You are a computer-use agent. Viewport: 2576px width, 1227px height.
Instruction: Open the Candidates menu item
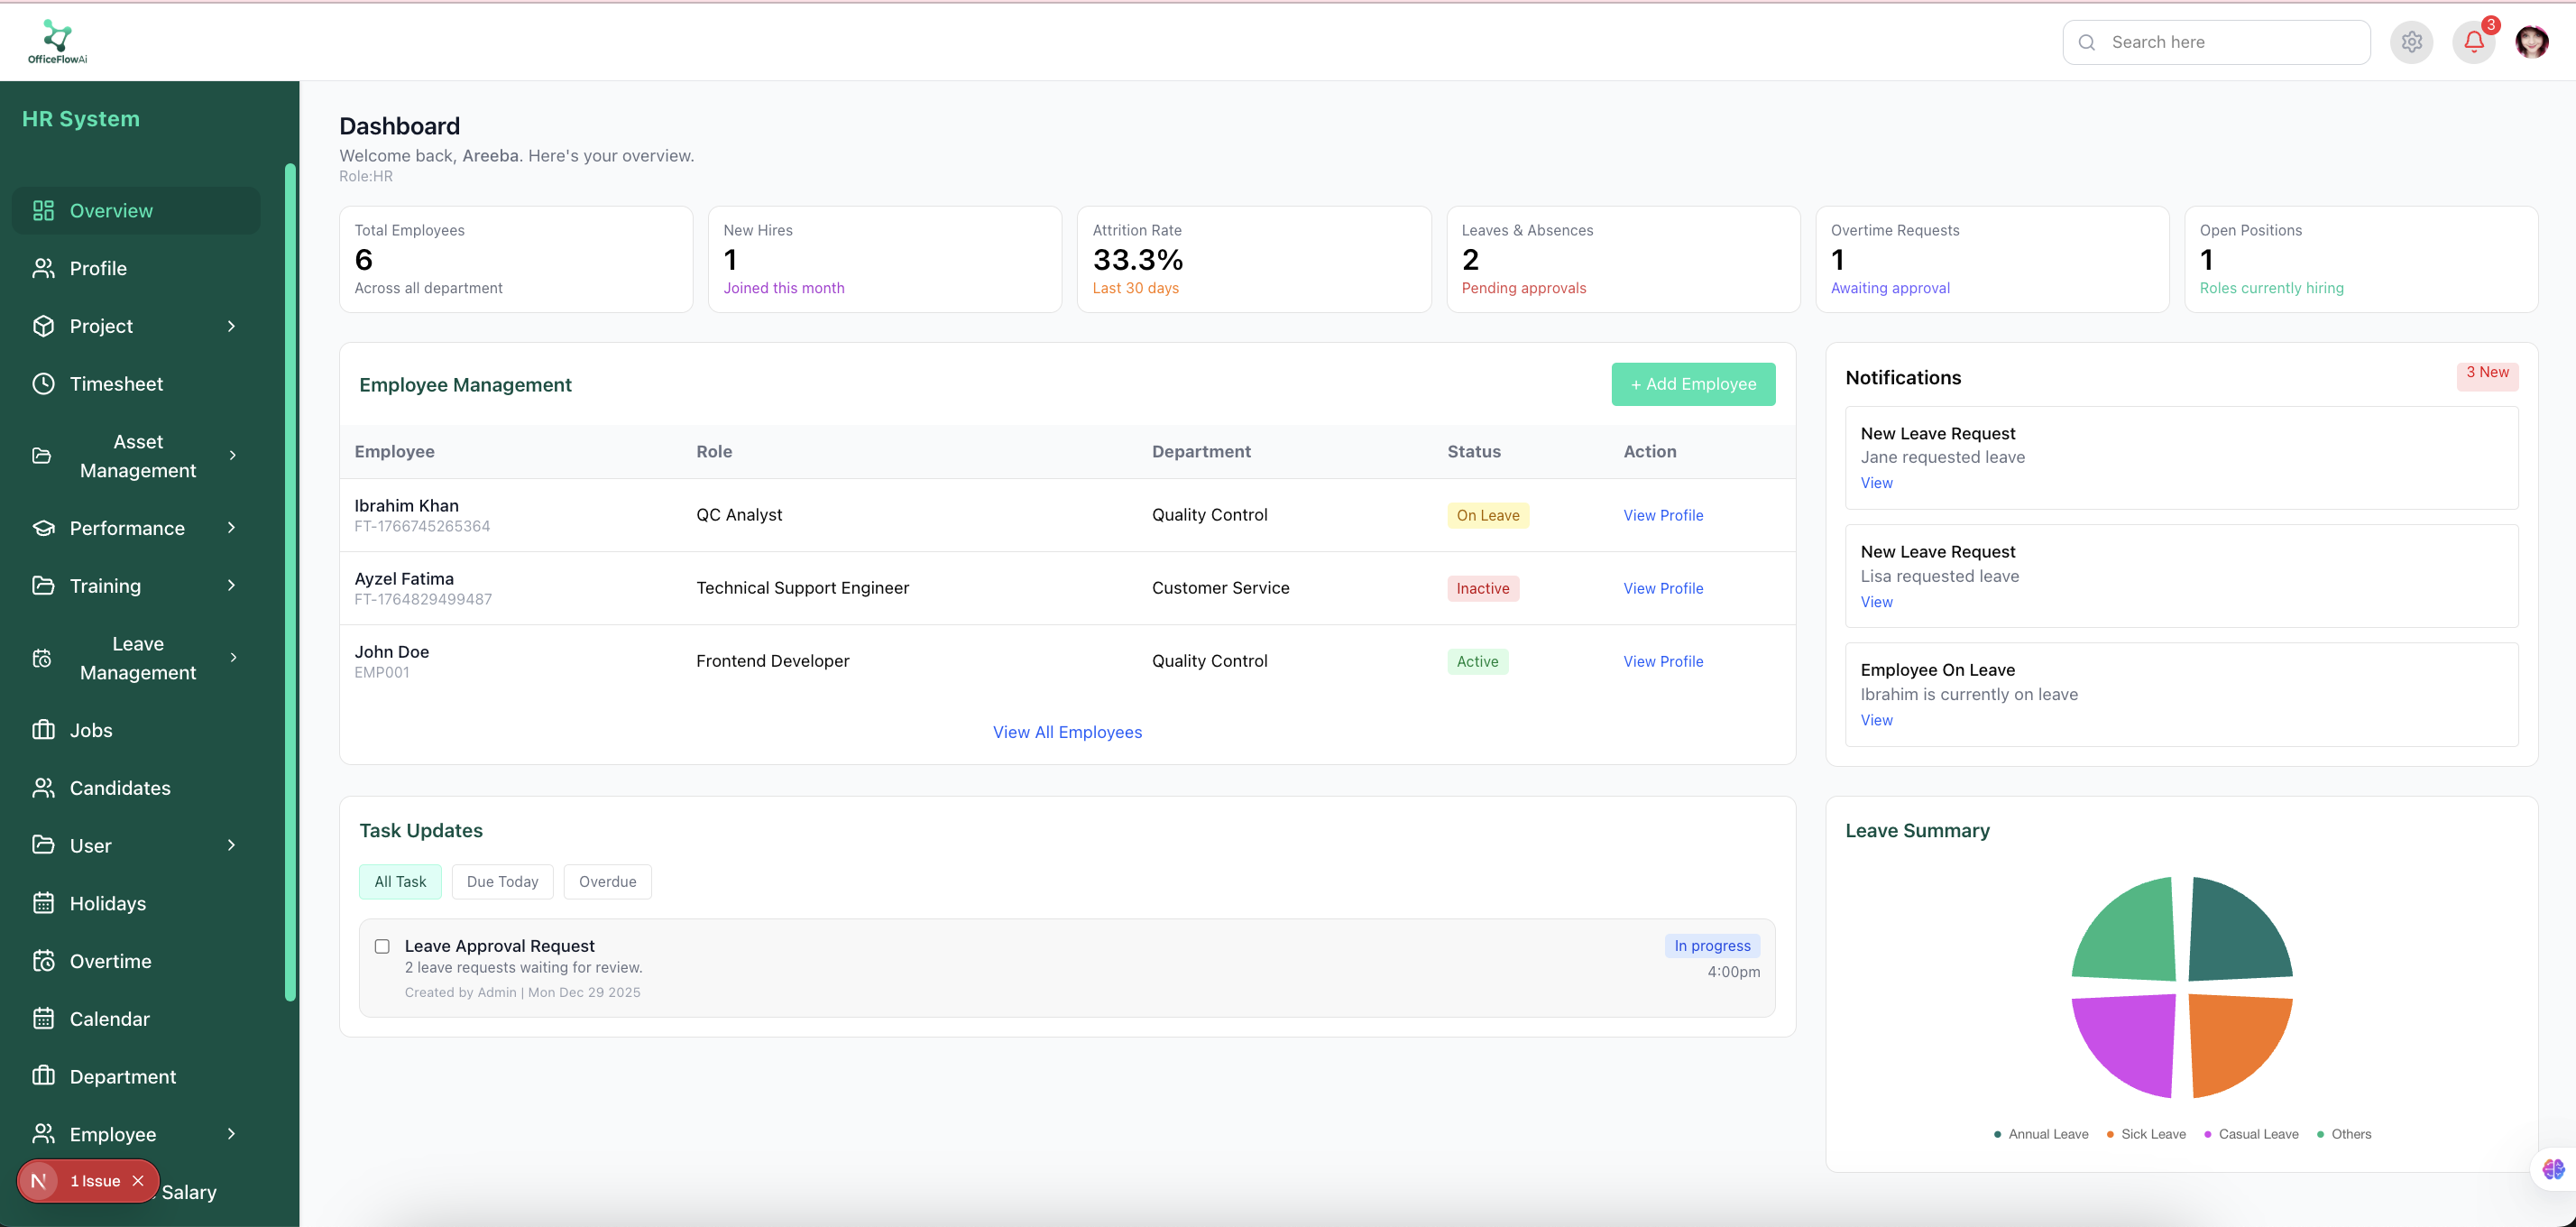(119, 788)
